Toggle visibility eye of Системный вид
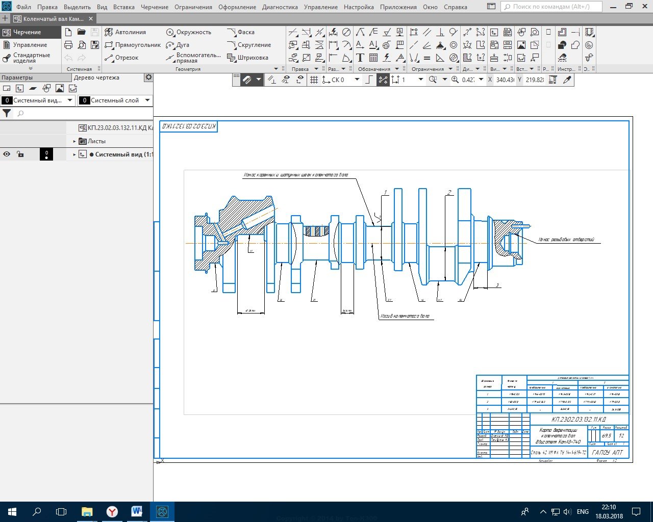 click(x=7, y=154)
